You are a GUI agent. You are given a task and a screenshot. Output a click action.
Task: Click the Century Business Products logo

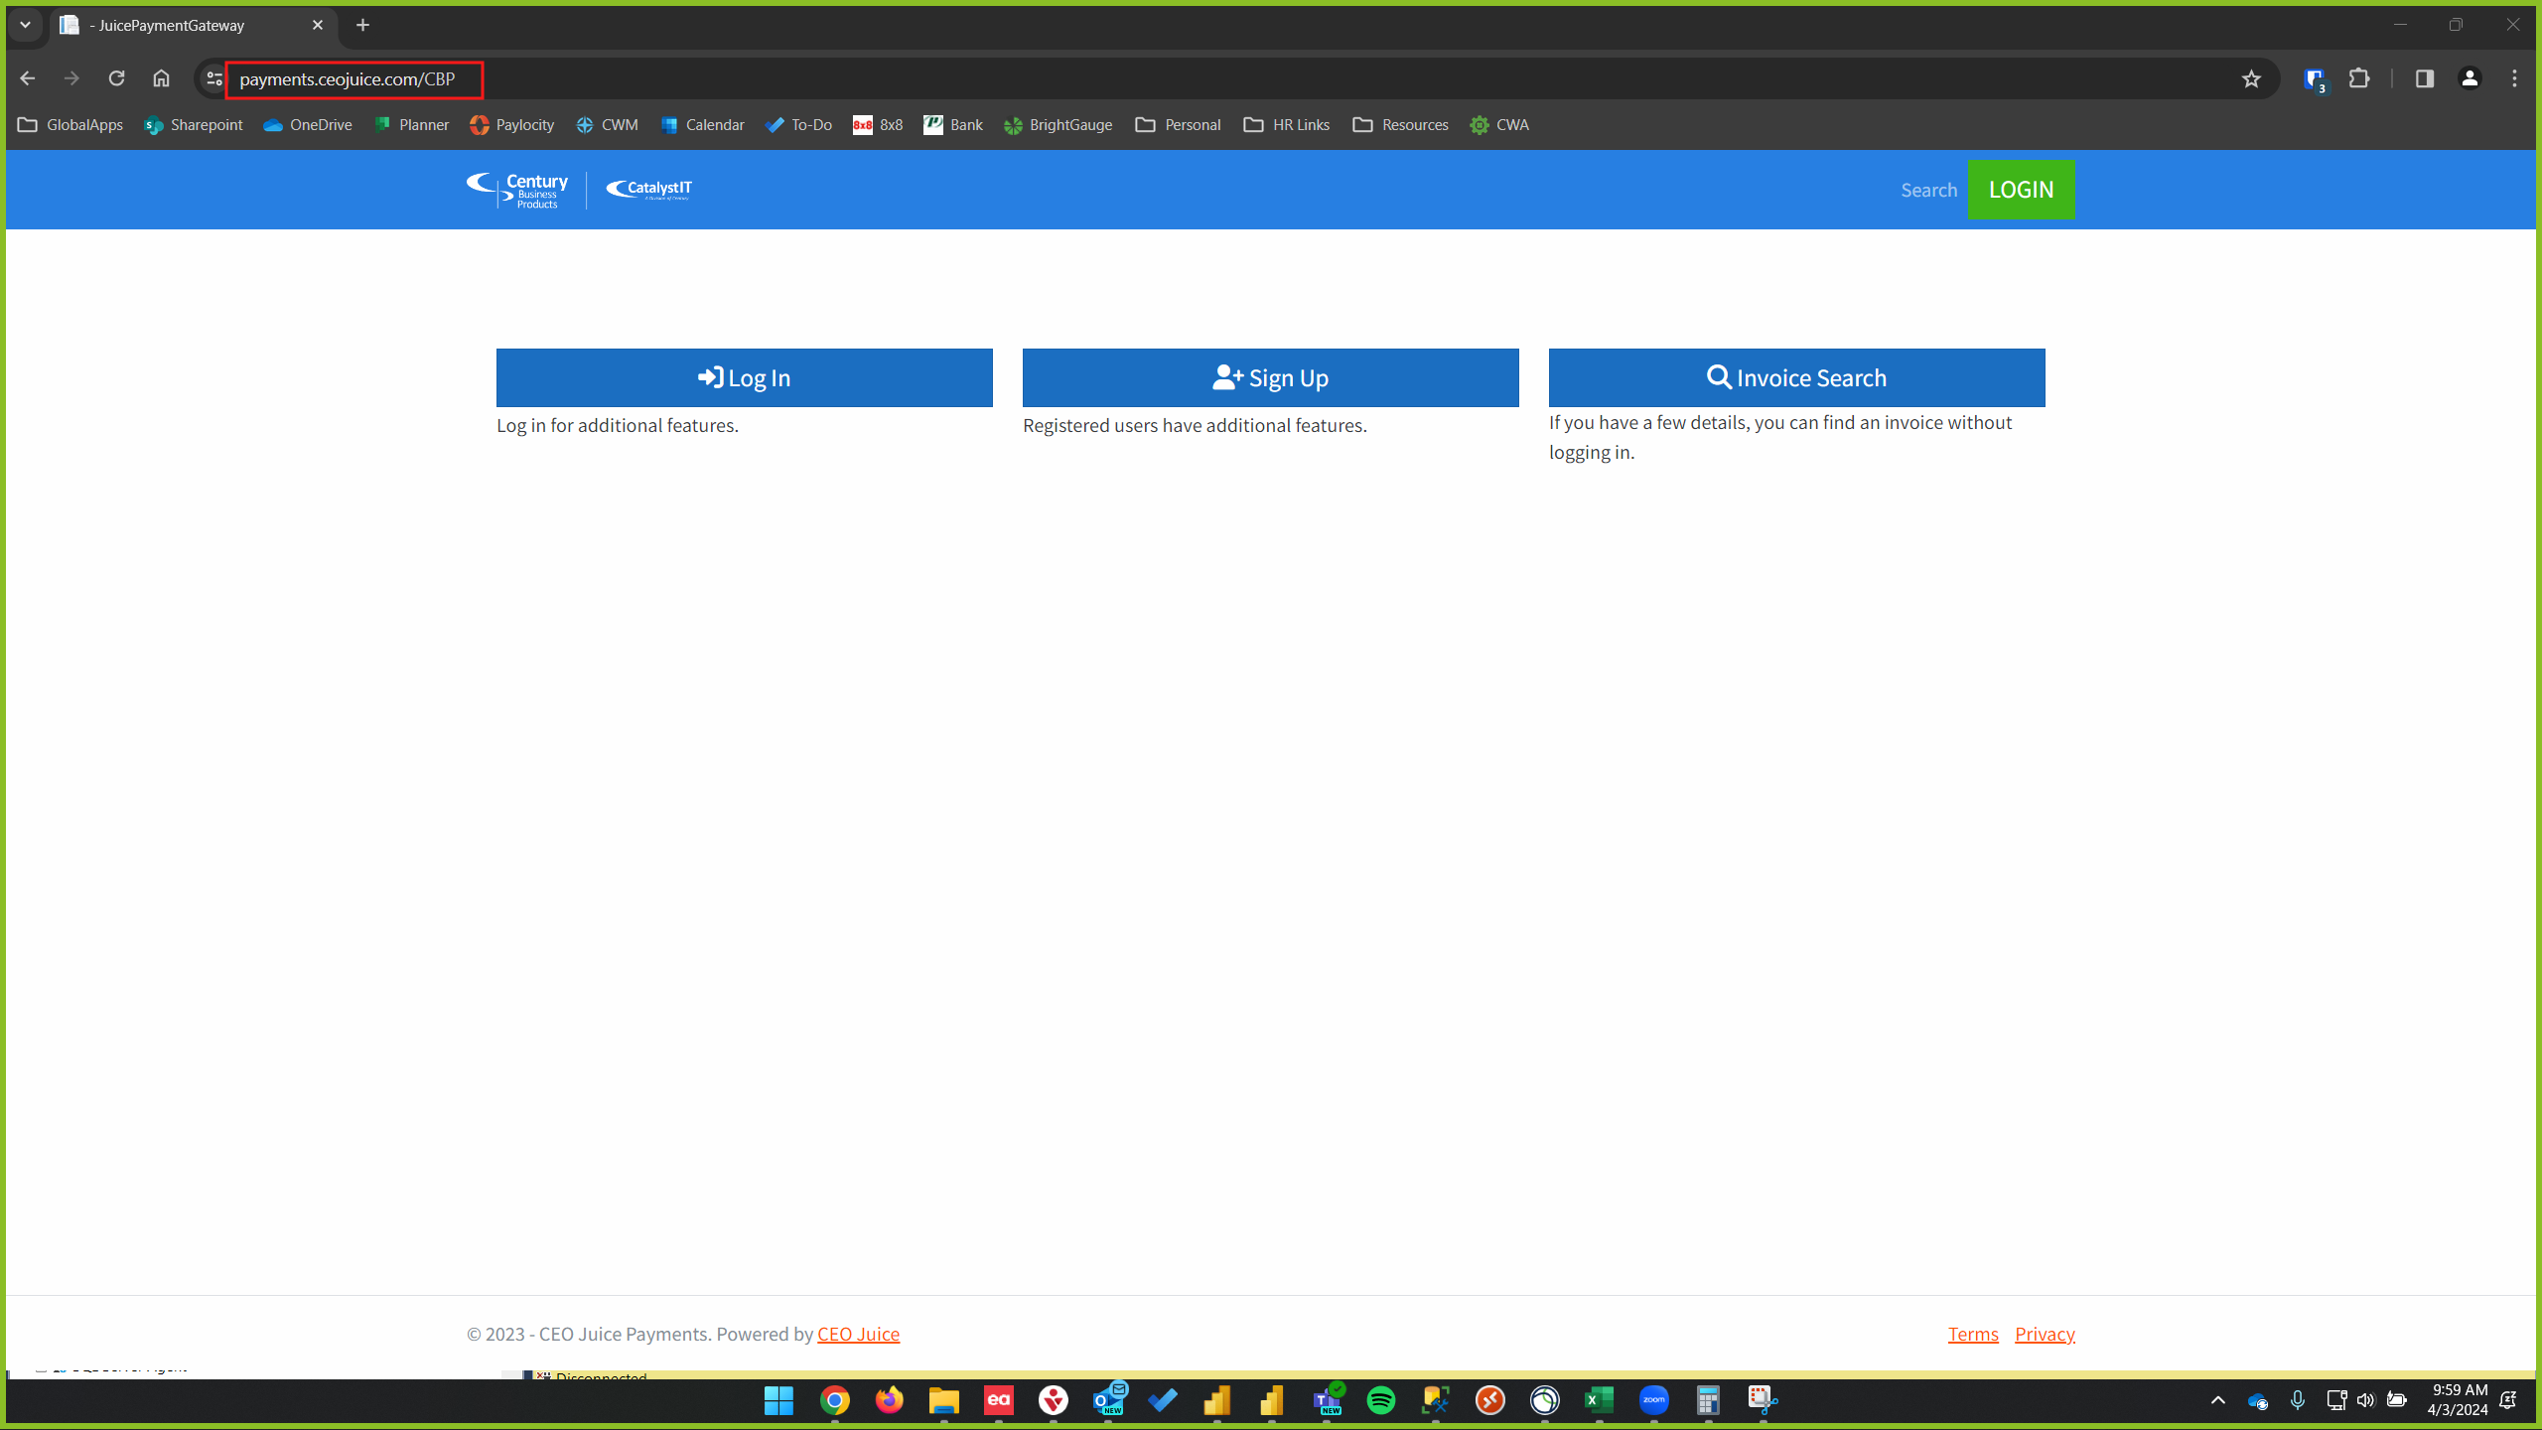click(518, 190)
